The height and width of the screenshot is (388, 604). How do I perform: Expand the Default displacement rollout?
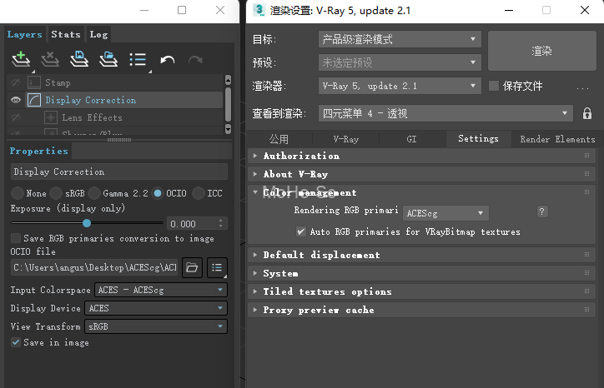pyautogui.click(x=255, y=255)
